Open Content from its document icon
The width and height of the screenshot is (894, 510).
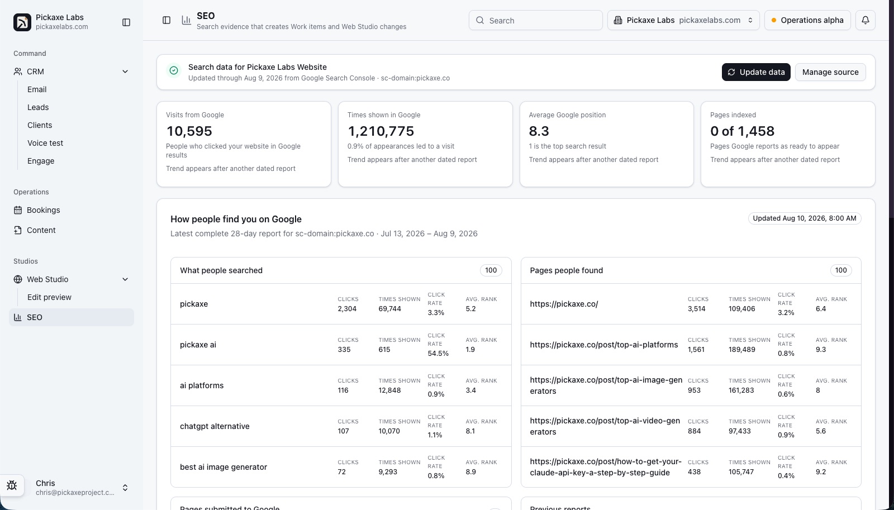pos(18,230)
